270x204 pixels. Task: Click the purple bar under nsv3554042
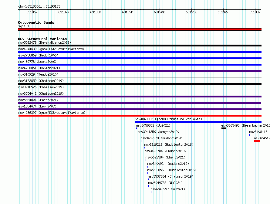click(140, 97)
